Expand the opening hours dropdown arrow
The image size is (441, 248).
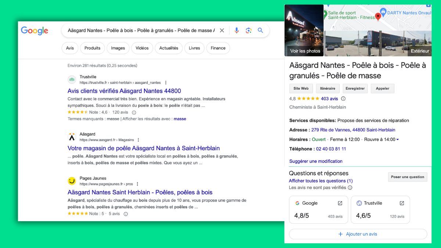[x=398, y=140]
